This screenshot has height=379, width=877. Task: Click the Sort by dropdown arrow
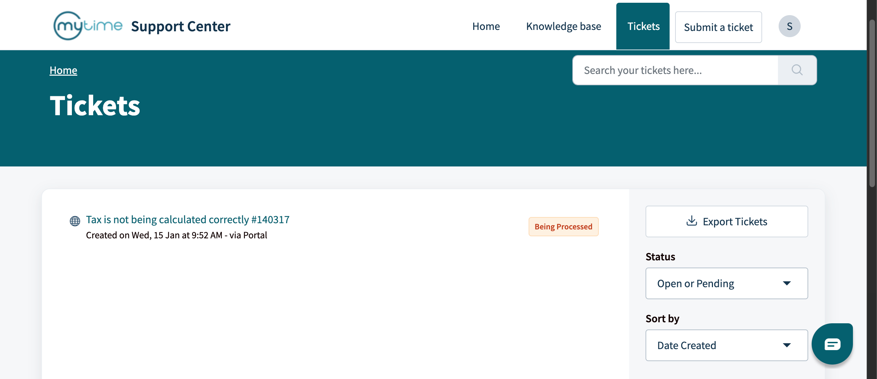pyautogui.click(x=787, y=345)
